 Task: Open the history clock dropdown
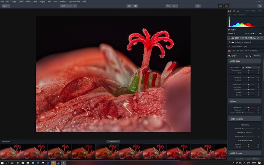[x=175, y=6]
